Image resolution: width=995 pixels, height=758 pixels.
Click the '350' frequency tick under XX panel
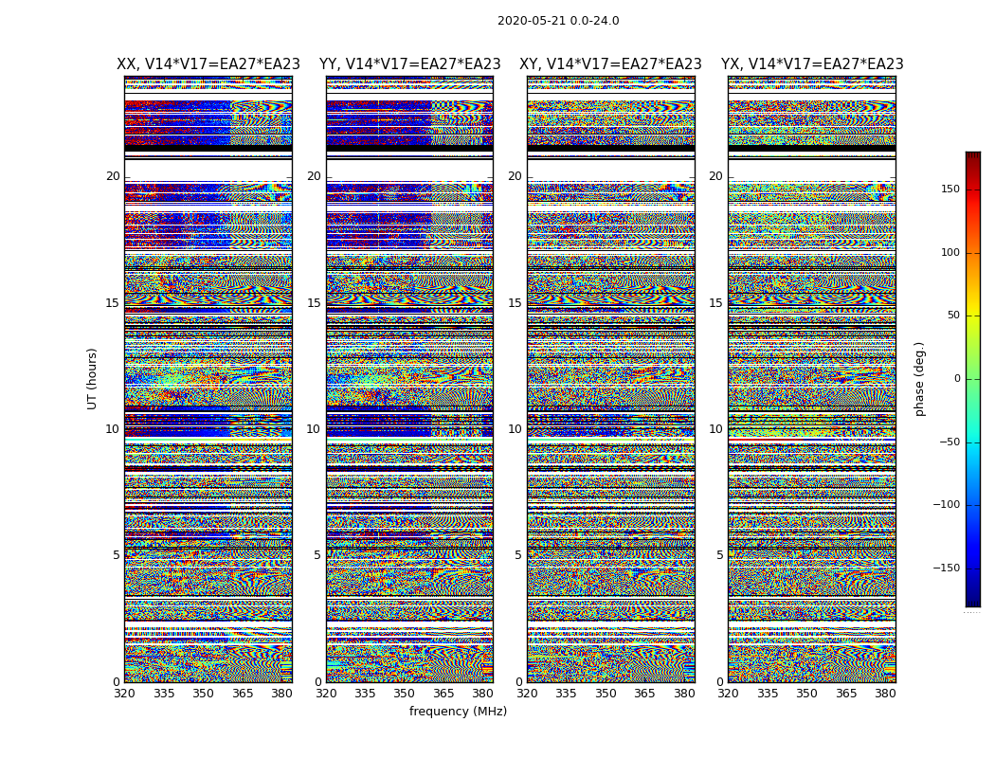203,694
